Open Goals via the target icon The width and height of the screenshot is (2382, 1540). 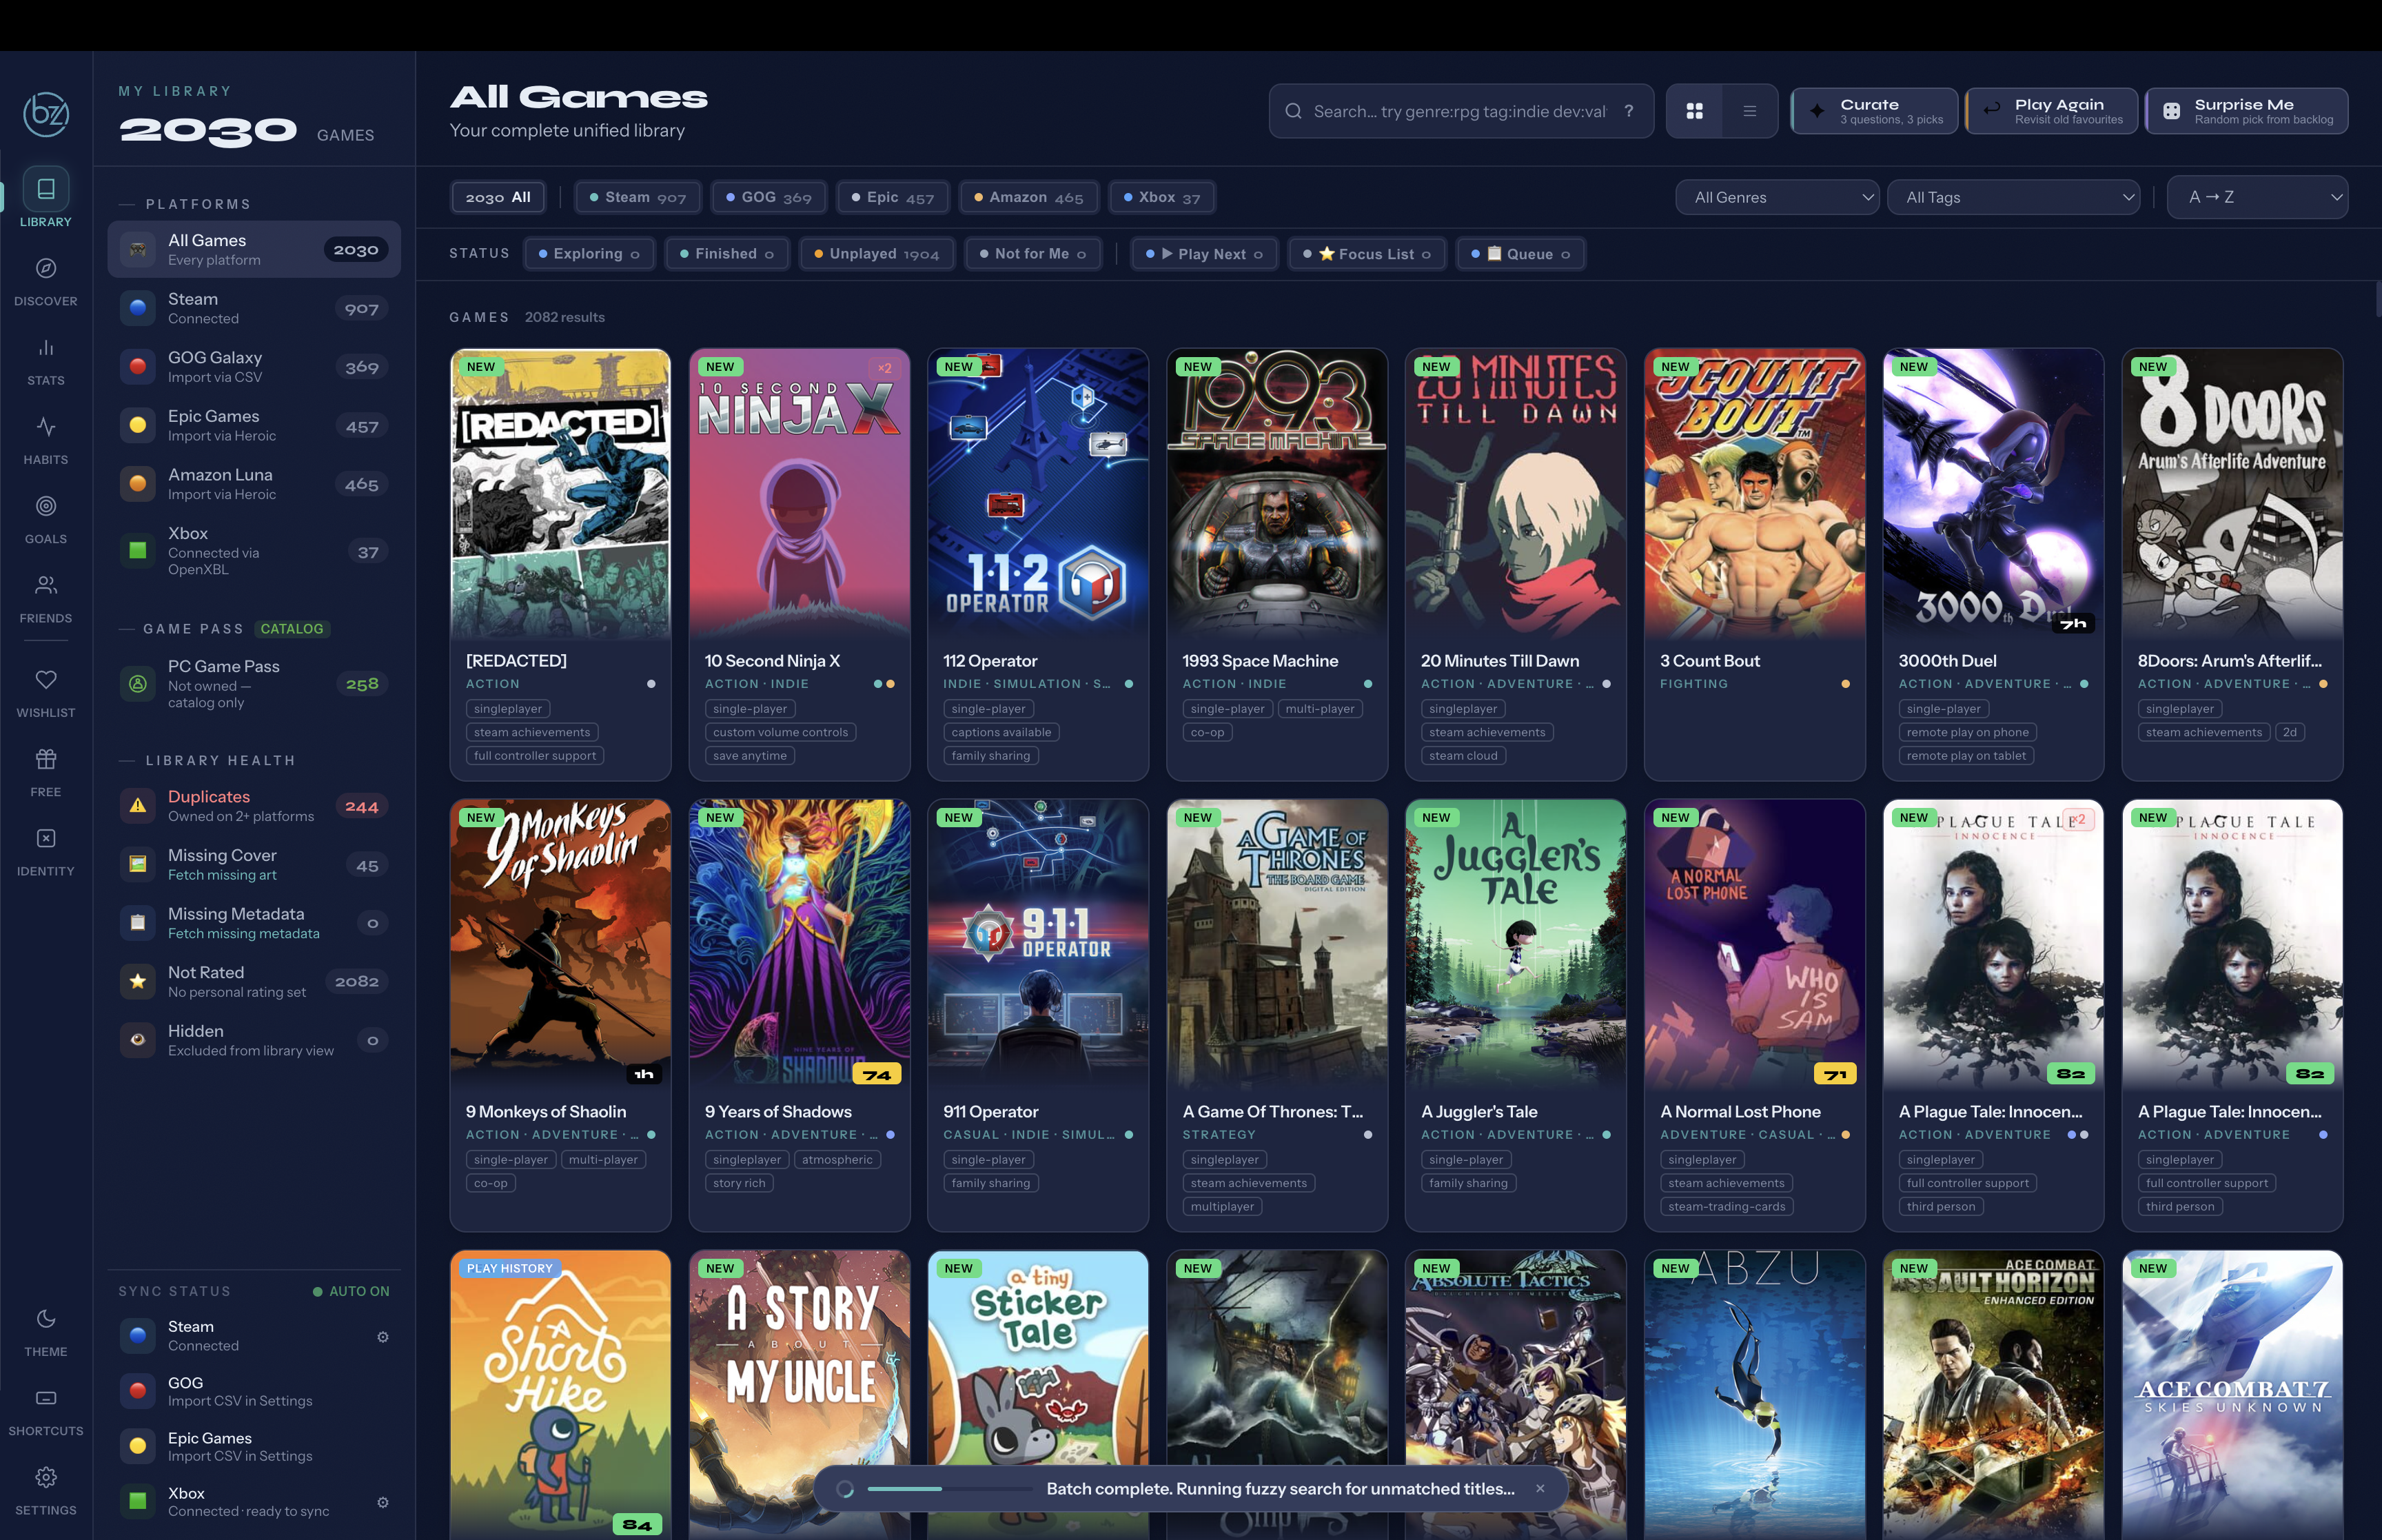(46, 505)
